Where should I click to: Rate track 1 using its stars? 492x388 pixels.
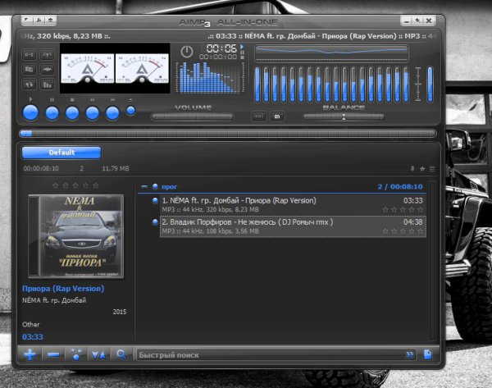[x=403, y=209]
